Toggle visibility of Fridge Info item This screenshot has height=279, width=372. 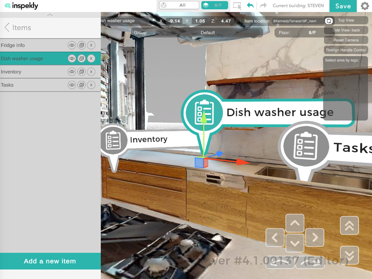coord(72,45)
